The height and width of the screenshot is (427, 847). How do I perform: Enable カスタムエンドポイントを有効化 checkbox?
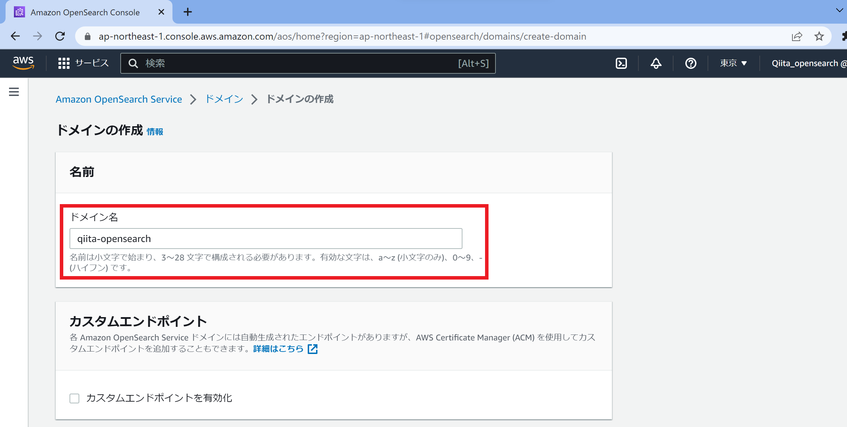tap(74, 398)
